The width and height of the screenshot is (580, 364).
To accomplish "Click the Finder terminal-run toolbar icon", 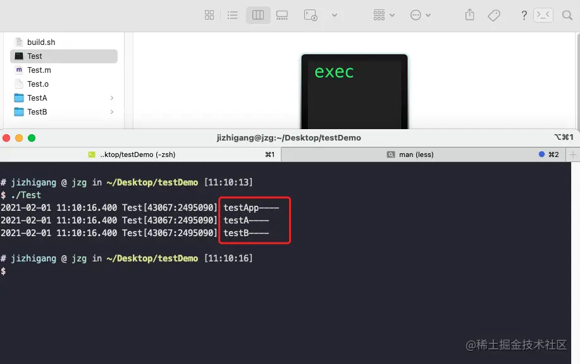I will 311,15.
